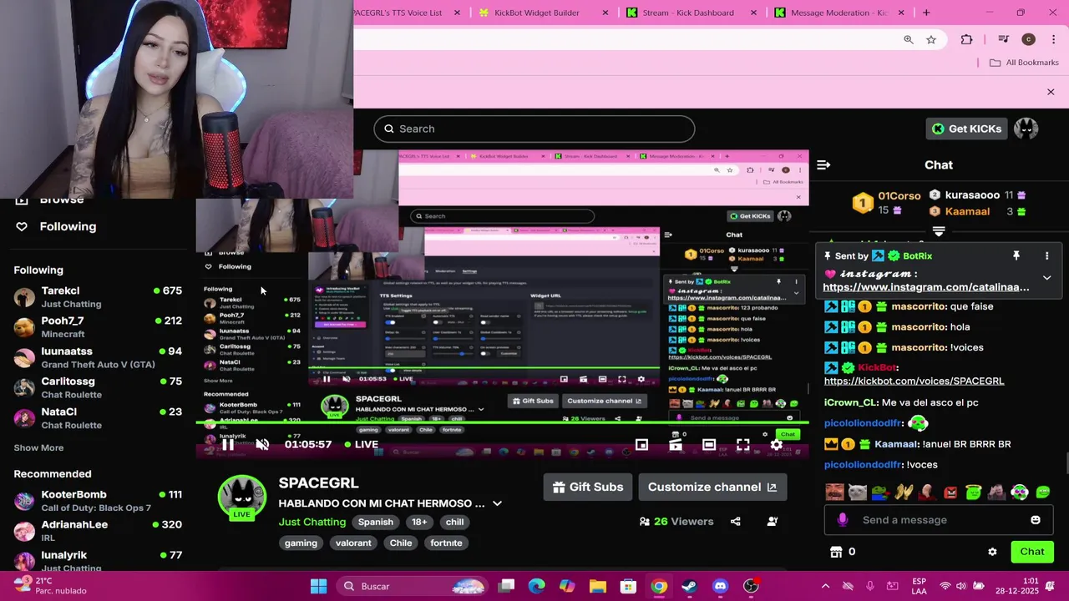Image resolution: width=1069 pixels, height=601 pixels.
Task: Click the SPACEGRL live avatar
Action: click(241, 498)
